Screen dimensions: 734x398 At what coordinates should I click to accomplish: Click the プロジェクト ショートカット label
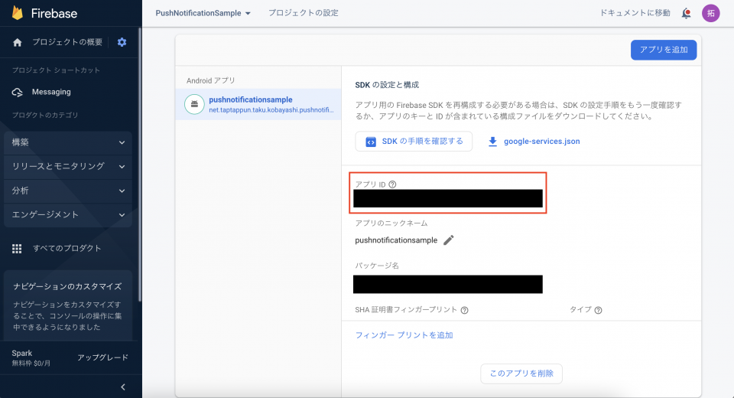click(x=56, y=70)
